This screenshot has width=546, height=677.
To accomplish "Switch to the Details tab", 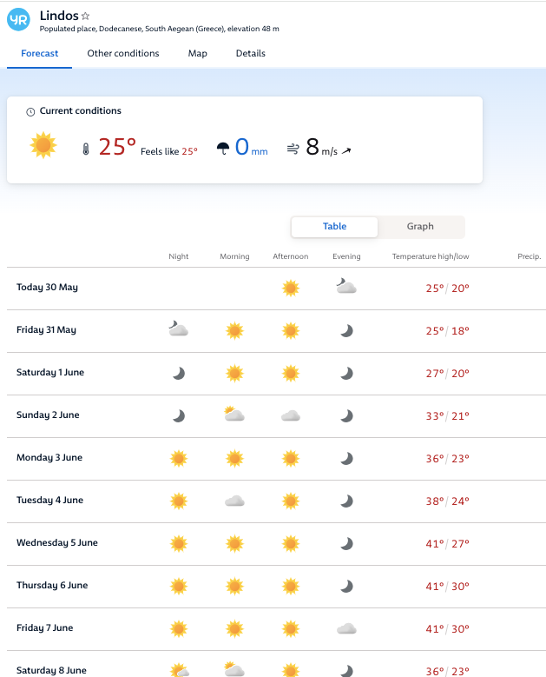I will click(x=250, y=54).
